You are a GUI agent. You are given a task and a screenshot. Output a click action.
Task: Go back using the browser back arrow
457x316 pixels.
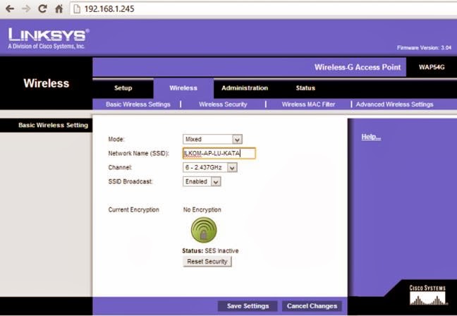click(10, 8)
